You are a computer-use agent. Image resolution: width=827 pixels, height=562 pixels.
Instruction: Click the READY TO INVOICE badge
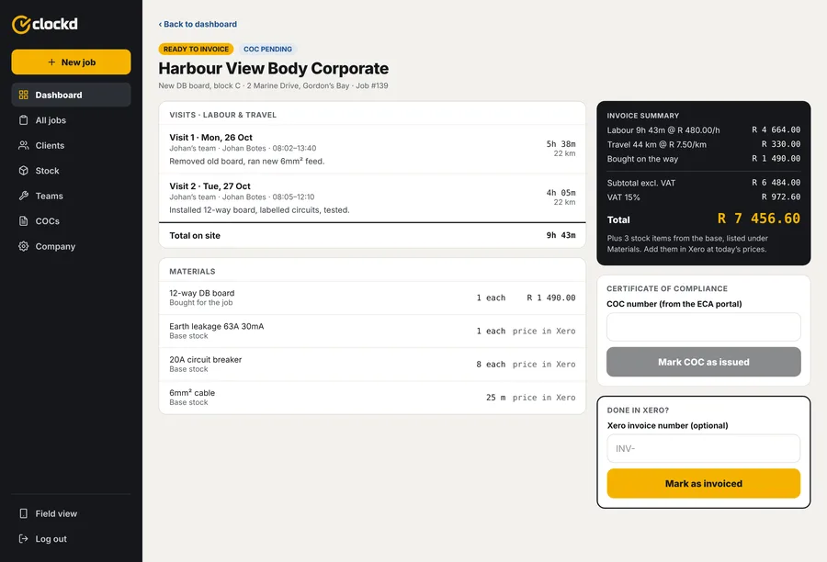click(197, 49)
